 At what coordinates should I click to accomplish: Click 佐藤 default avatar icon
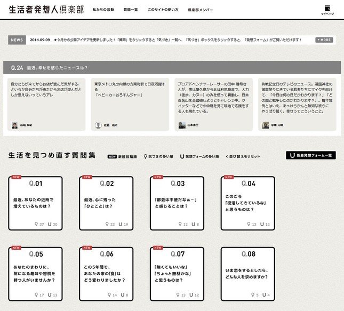click(98, 125)
